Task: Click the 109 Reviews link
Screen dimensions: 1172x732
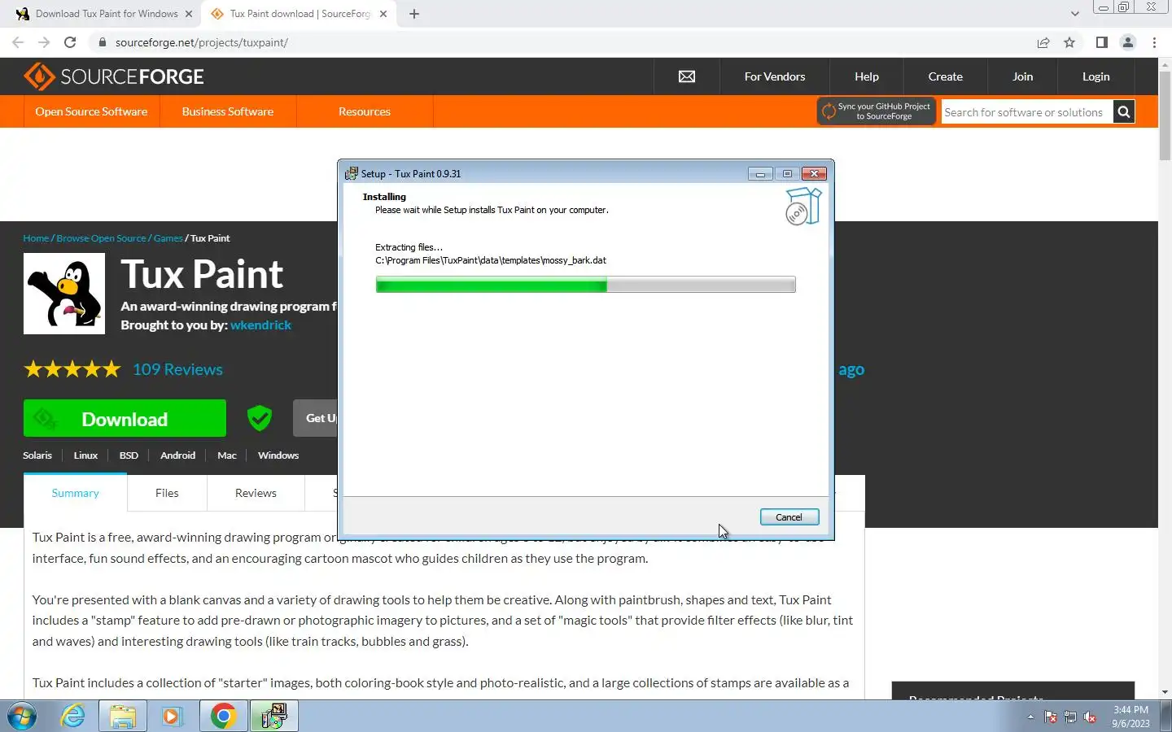Action: pos(177,369)
